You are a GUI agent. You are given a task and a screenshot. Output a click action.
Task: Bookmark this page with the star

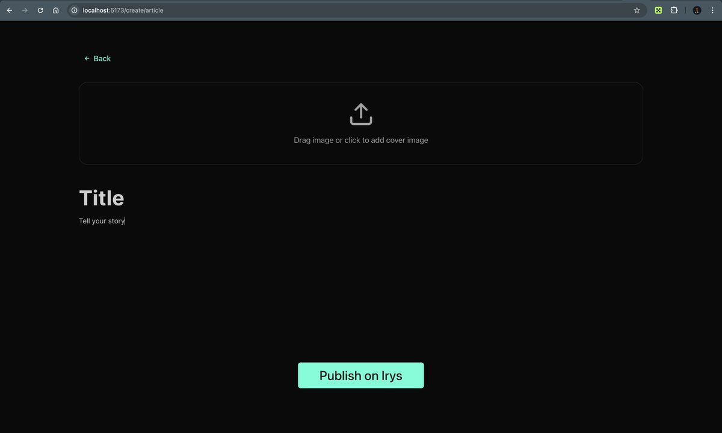[x=637, y=10]
